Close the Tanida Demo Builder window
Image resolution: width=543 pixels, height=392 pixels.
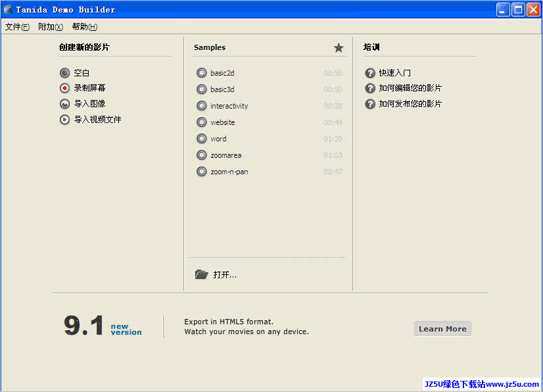(534, 9)
